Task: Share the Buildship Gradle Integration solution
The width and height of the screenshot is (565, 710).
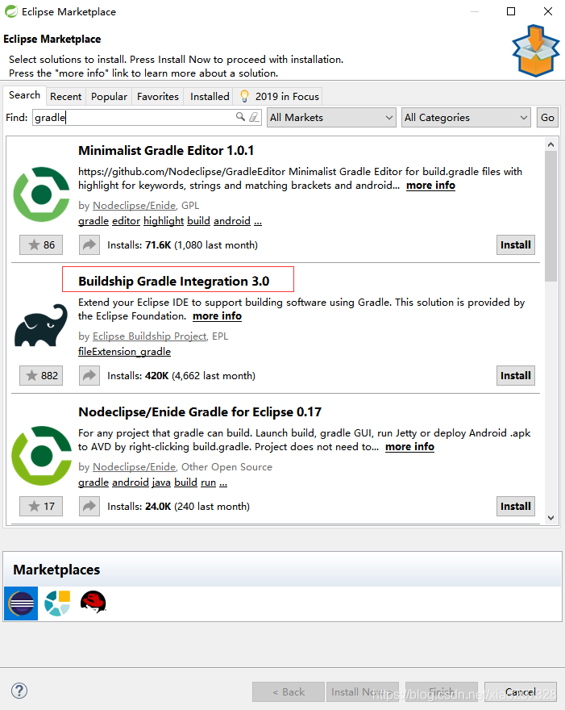Action: click(x=89, y=376)
